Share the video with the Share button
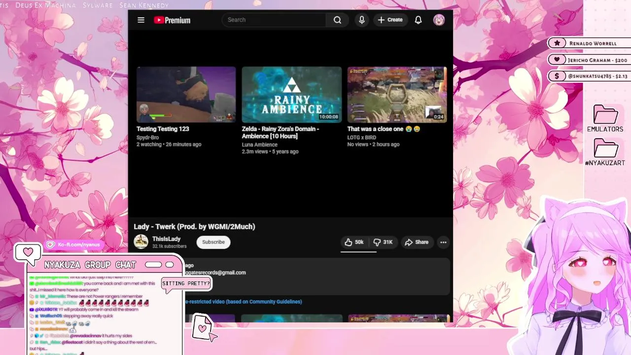 (x=417, y=242)
